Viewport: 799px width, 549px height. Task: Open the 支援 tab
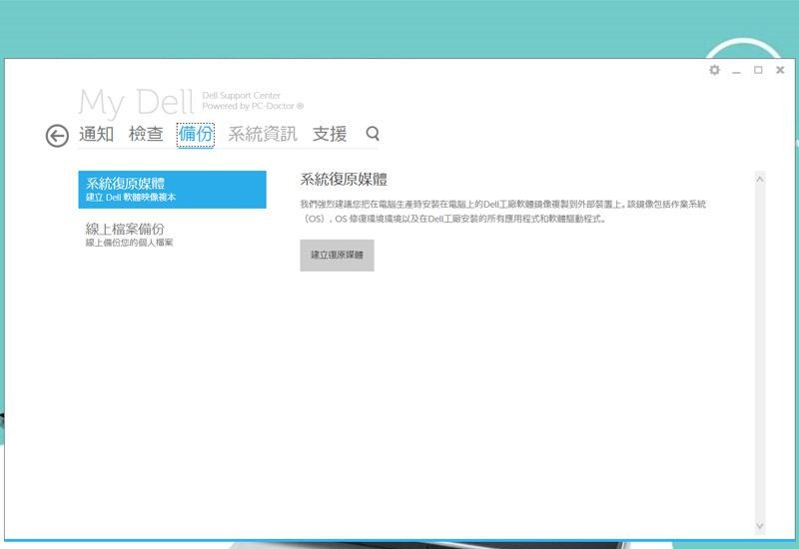[x=330, y=134]
